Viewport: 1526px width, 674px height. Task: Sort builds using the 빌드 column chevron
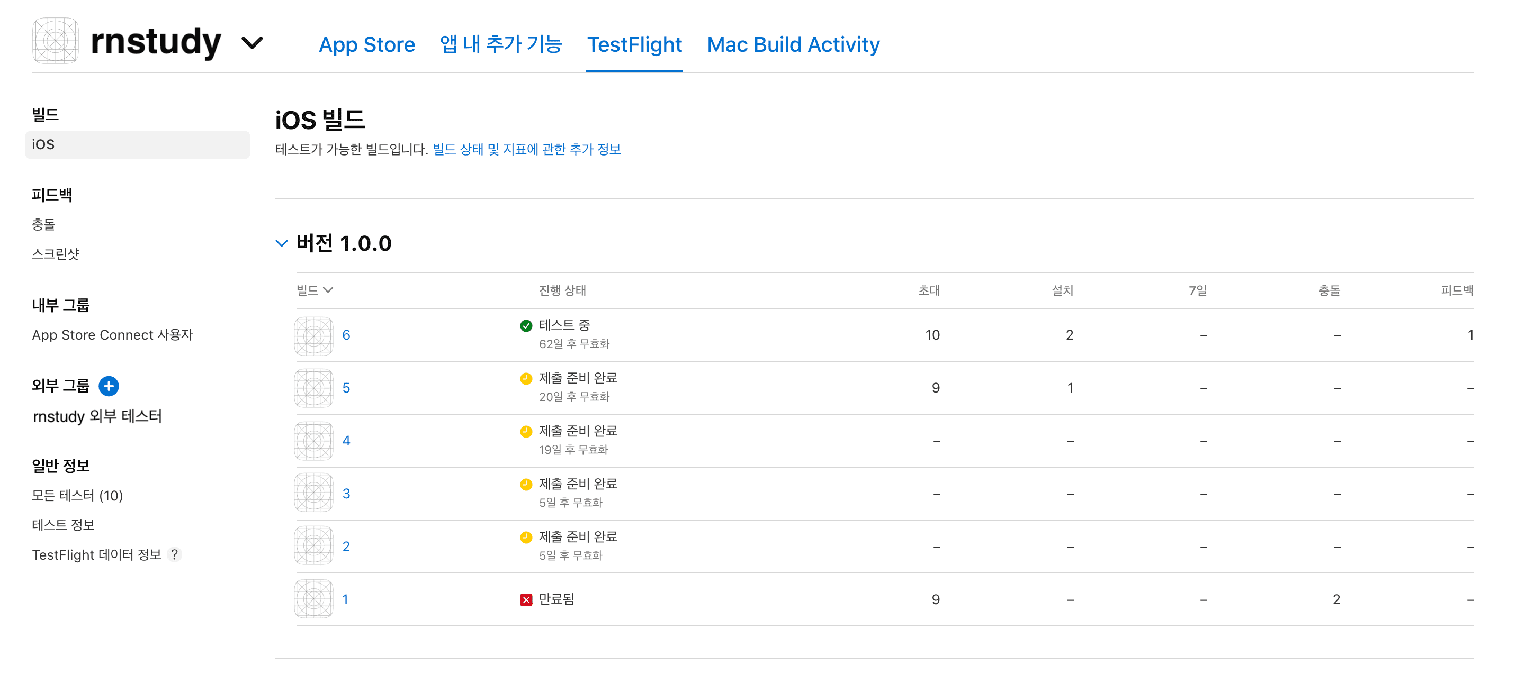click(x=328, y=290)
